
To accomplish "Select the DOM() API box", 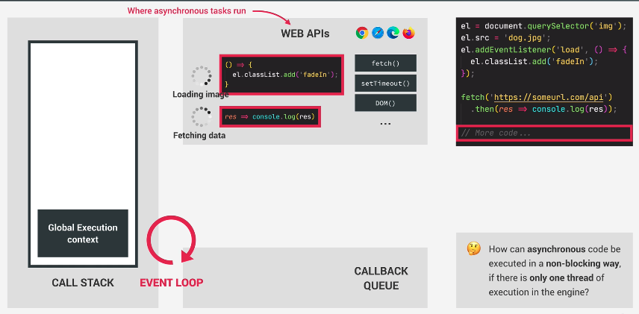I will (x=385, y=103).
